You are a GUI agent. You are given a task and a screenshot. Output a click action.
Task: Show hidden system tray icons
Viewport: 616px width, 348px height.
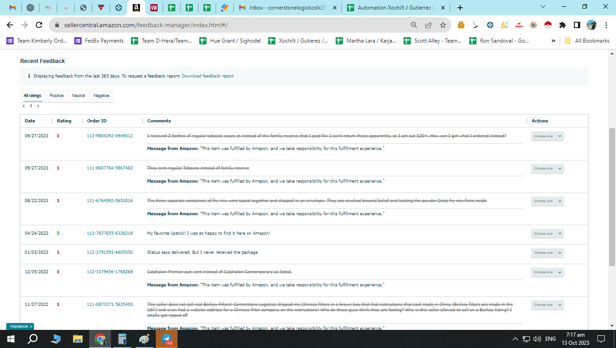click(515, 338)
